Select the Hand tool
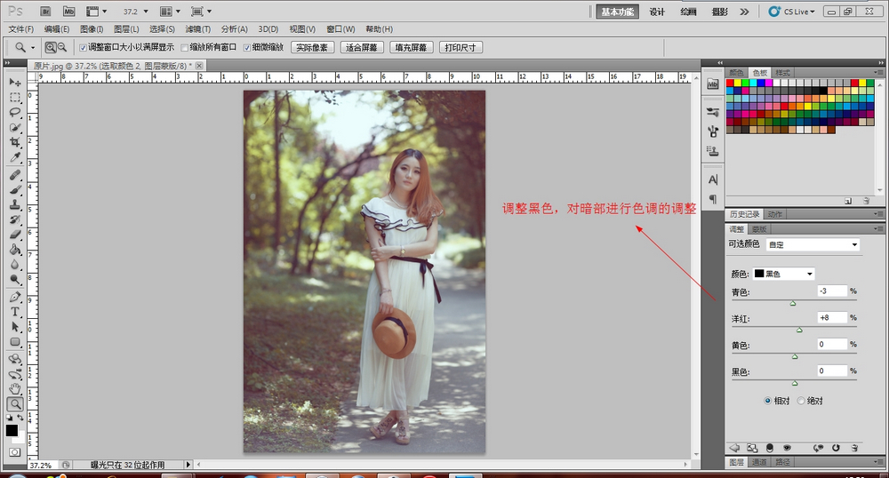The height and width of the screenshot is (478, 889). [x=14, y=389]
